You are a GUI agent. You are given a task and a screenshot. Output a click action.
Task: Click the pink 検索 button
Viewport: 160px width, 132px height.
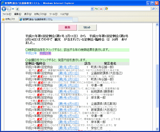pos(67,27)
